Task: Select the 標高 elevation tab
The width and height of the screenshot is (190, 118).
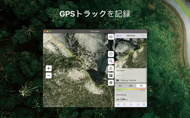Action: tap(141, 86)
